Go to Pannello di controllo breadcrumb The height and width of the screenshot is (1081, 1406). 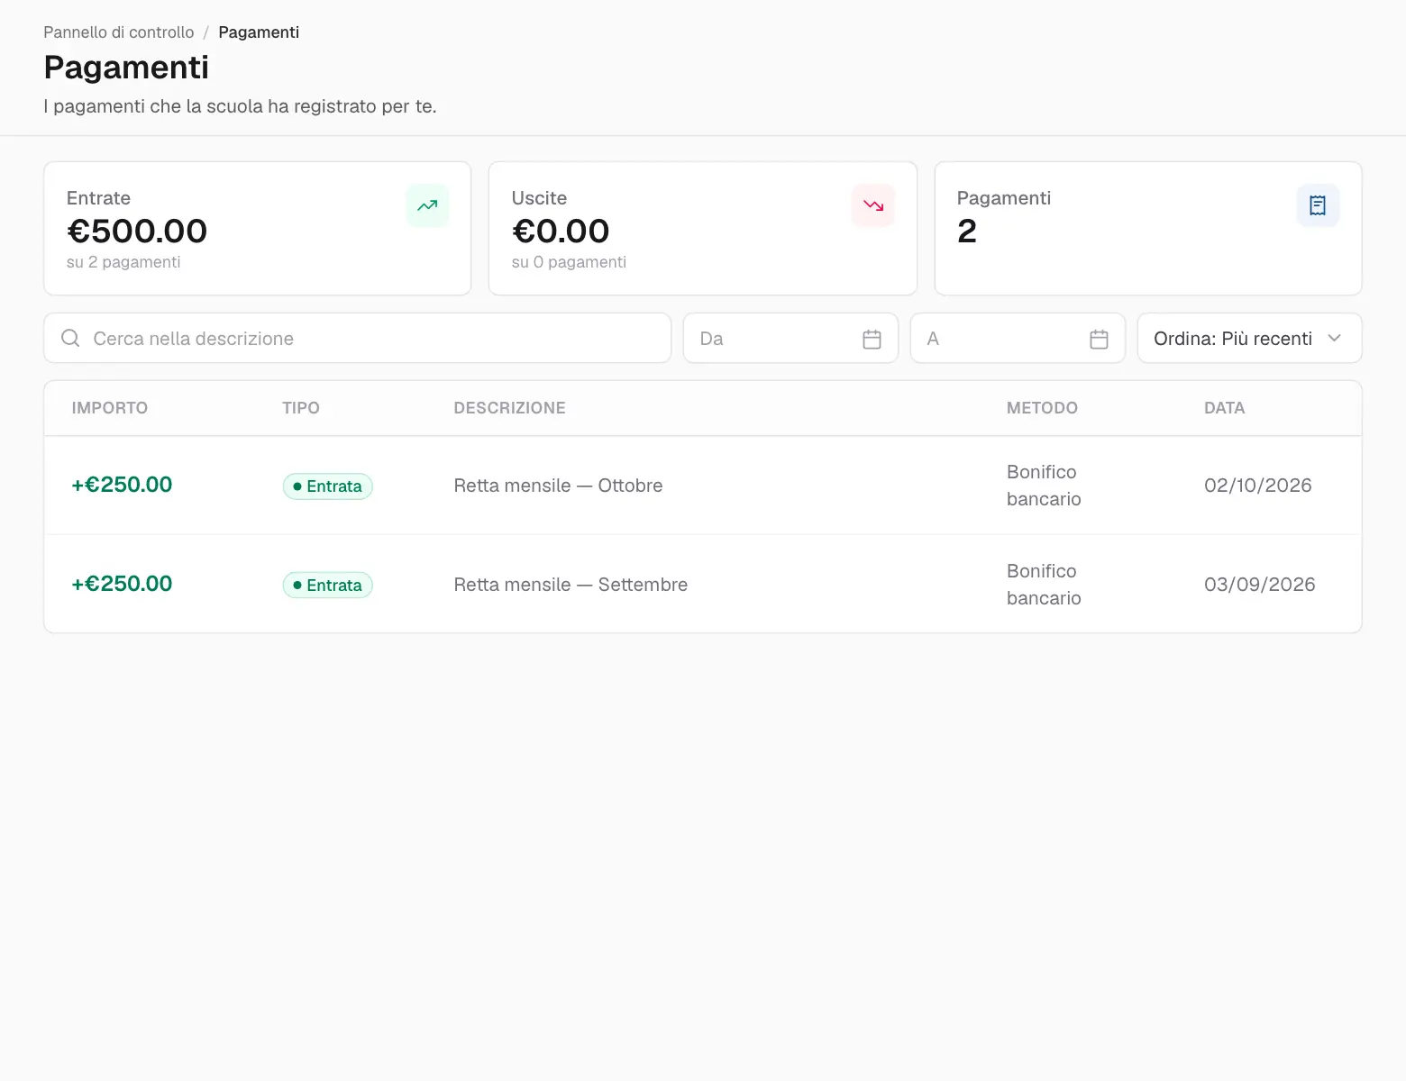119,32
